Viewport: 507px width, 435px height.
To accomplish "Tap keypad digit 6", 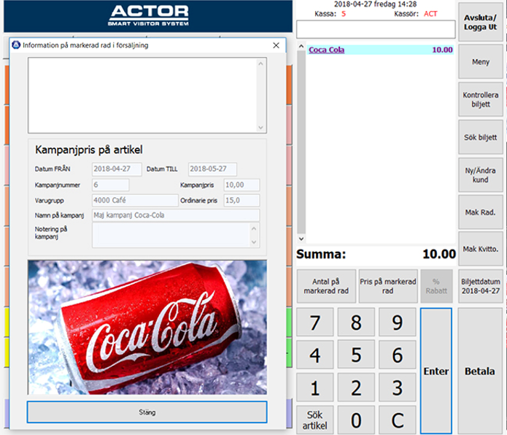I will 398,355.
